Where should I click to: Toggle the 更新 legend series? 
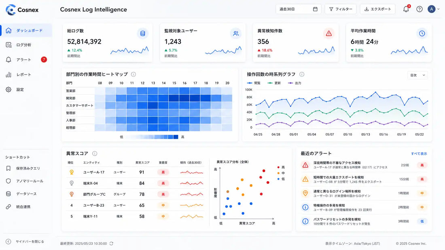[x=274, y=83]
